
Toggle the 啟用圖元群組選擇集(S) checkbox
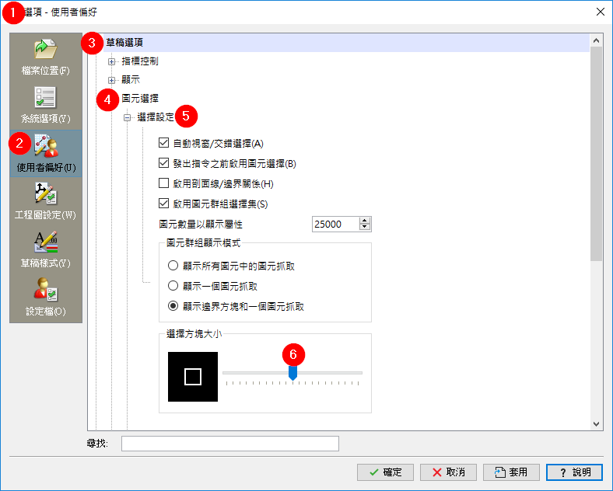163,204
